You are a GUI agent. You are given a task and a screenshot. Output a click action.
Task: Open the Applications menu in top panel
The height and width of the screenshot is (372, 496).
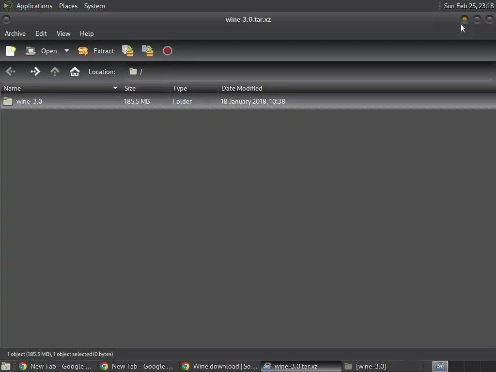tap(34, 6)
